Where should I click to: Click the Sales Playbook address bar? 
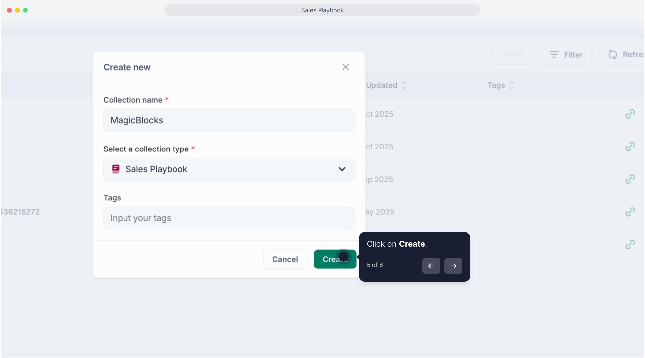point(322,10)
